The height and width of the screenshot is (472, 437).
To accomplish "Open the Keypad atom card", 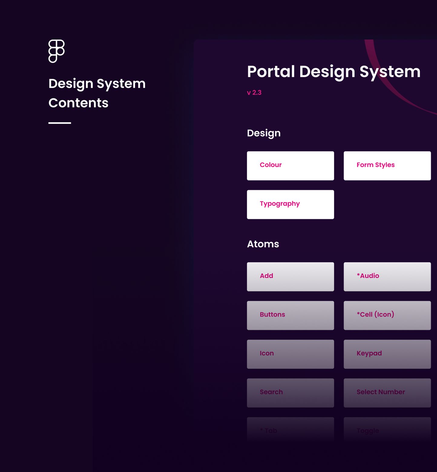I will pyautogui.click(x=387, y=353).
